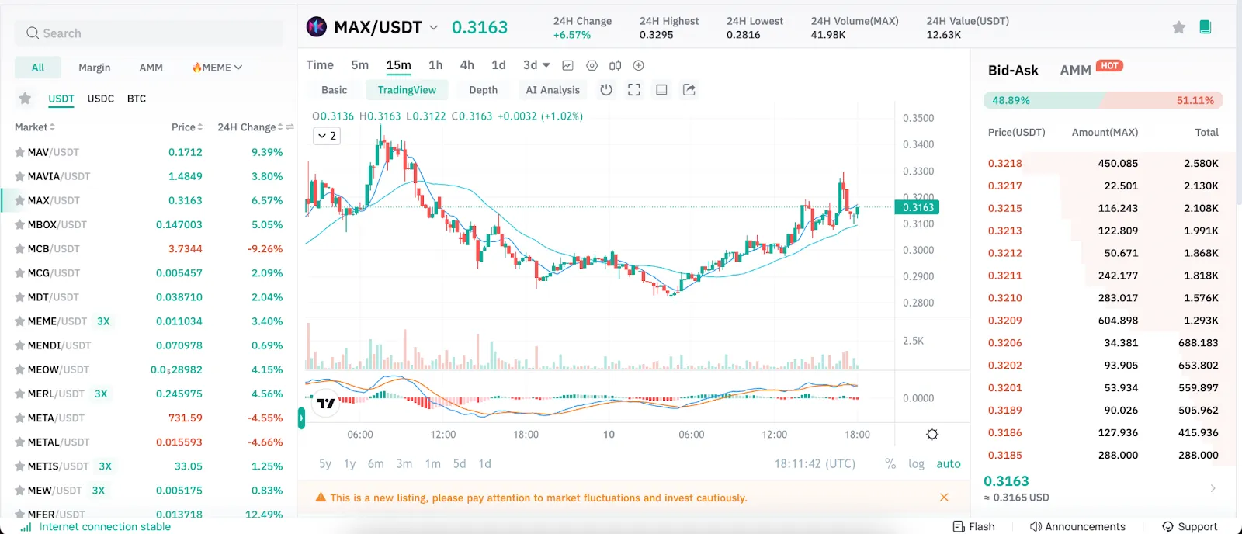Share the chart via export icon
Image resolution: width=1242 pixels, height=534 pixels.
coord(689,90)
